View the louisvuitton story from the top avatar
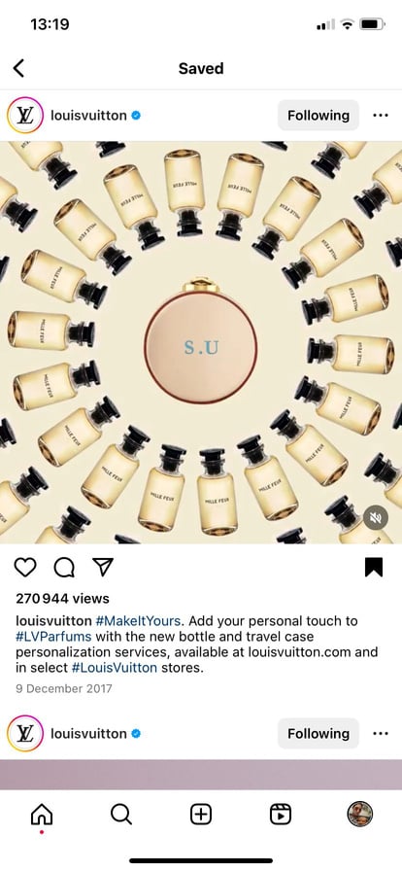402x871 pixels. [x=25, y=116]
